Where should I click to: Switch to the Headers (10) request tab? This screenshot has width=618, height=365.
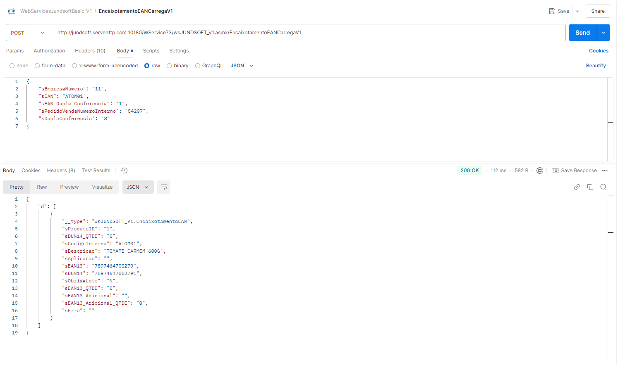point(90,51)
